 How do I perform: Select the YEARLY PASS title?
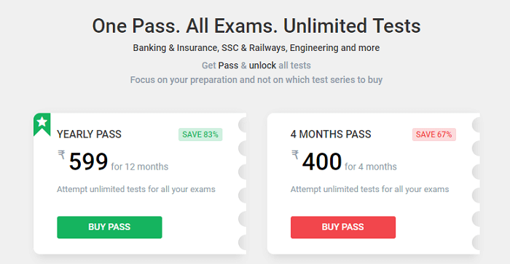coord(89,134)
